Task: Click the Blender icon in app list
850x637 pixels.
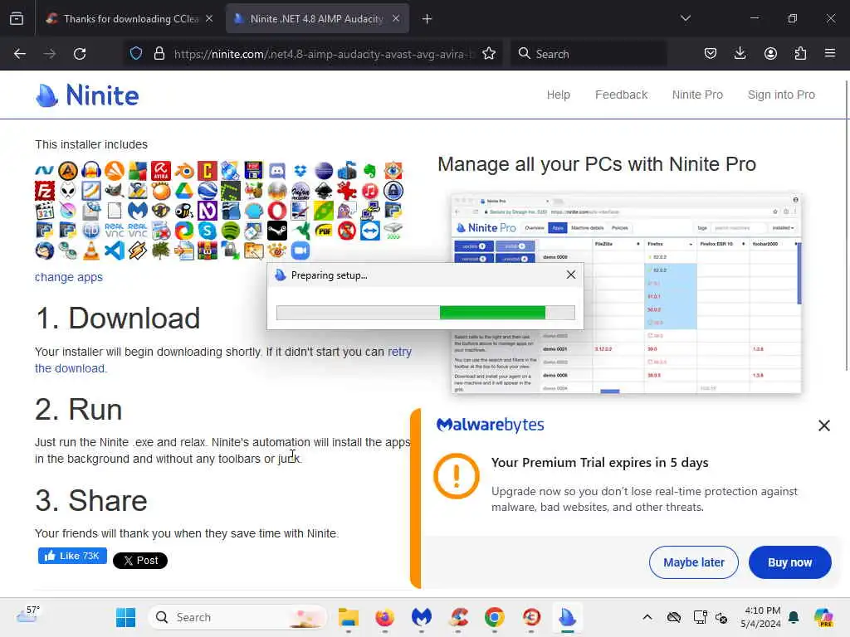Action: [x=184, y=171]
